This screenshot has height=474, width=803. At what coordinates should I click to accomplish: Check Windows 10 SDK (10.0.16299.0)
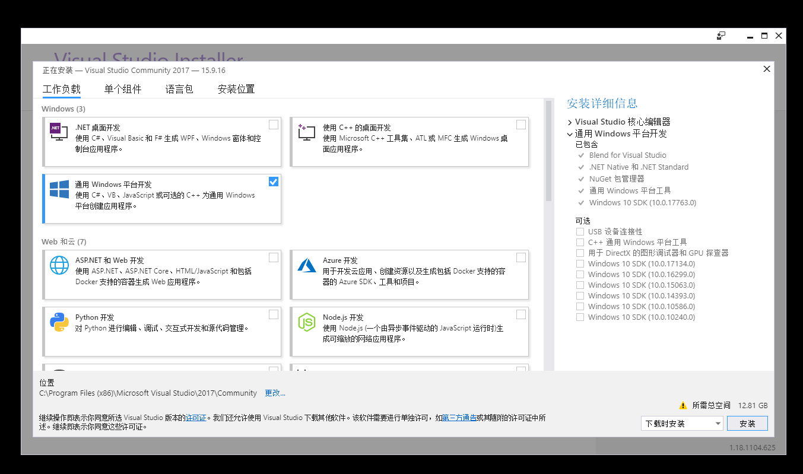tap(580, 275)
